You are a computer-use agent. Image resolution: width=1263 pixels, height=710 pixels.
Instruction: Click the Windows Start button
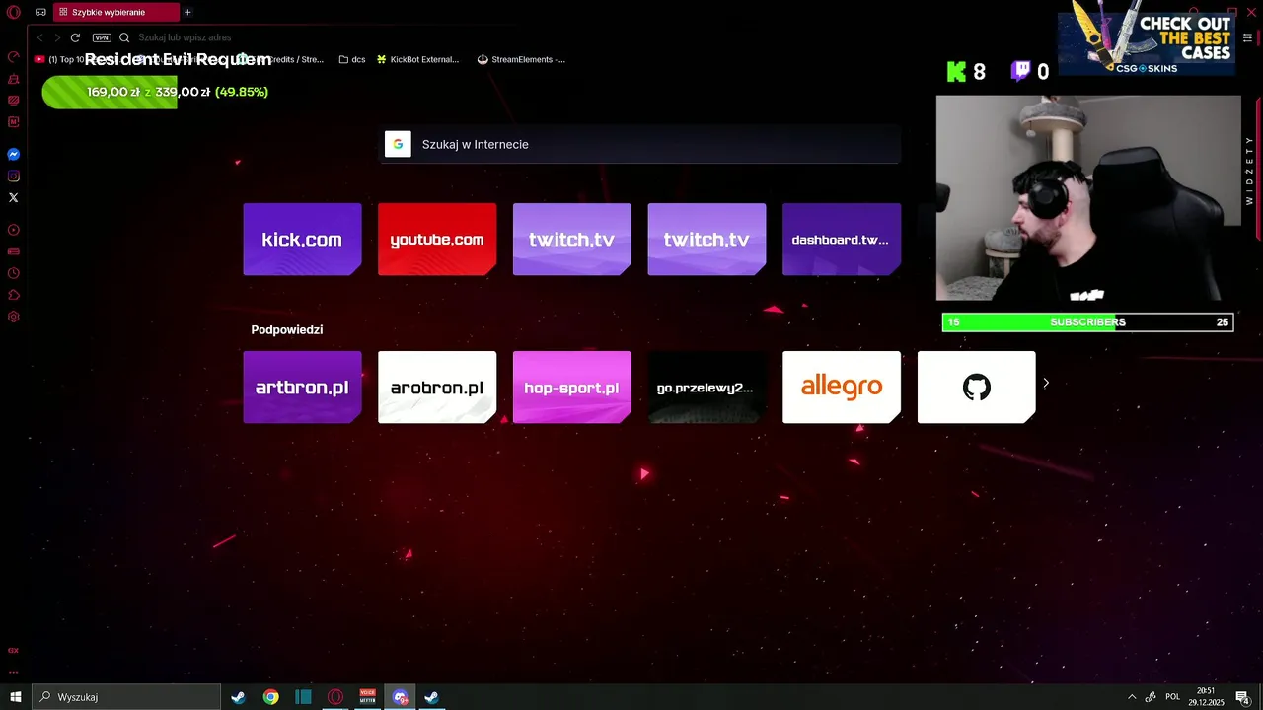point(16,697)
